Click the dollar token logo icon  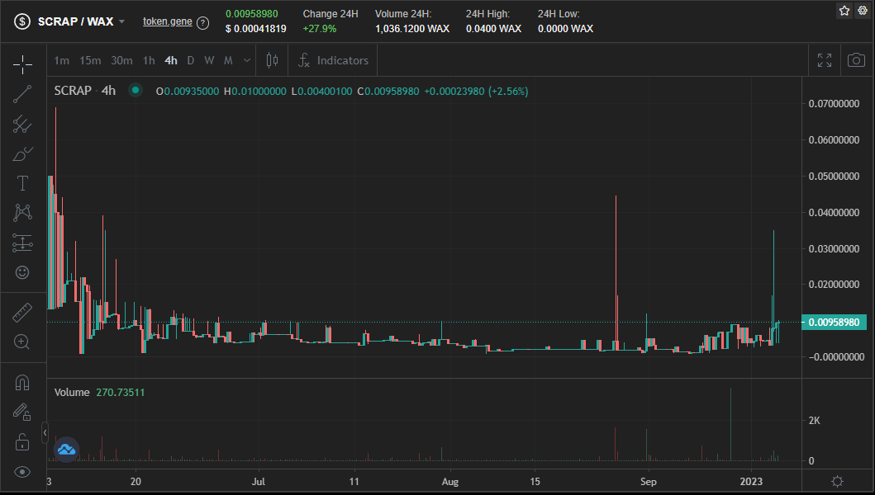coord(22,21)
